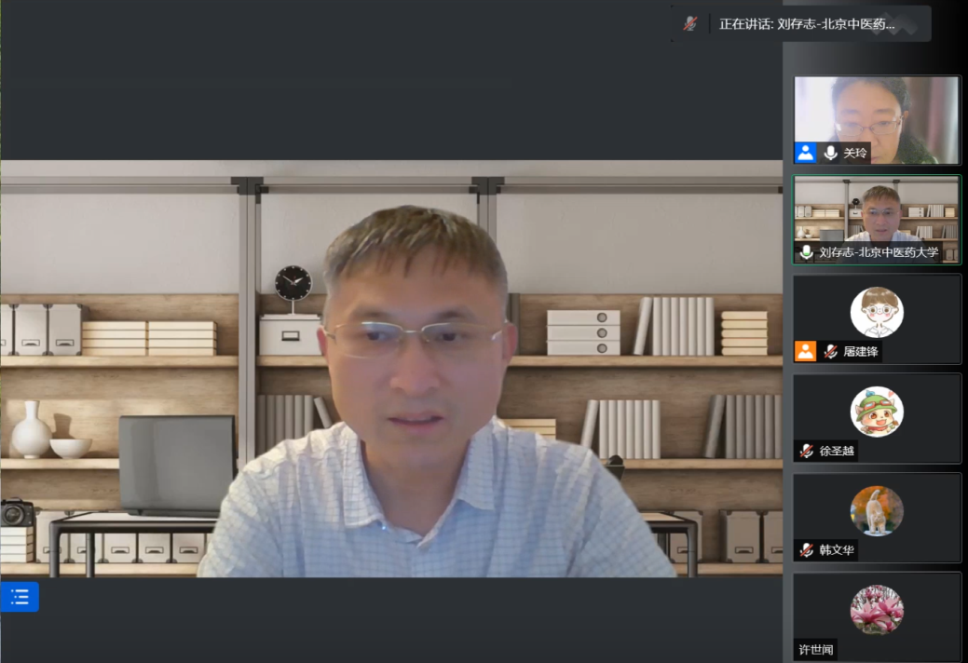968x663 pixels.
Task: Click the microphone icon next to 关玲
Action: [830, 153]
